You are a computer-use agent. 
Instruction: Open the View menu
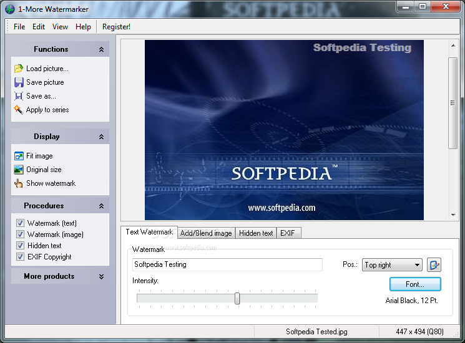click(x=60, y=27)
